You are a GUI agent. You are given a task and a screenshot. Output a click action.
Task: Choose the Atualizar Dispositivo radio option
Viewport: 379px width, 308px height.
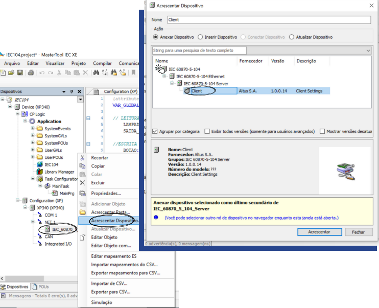[x=292, y=37]
